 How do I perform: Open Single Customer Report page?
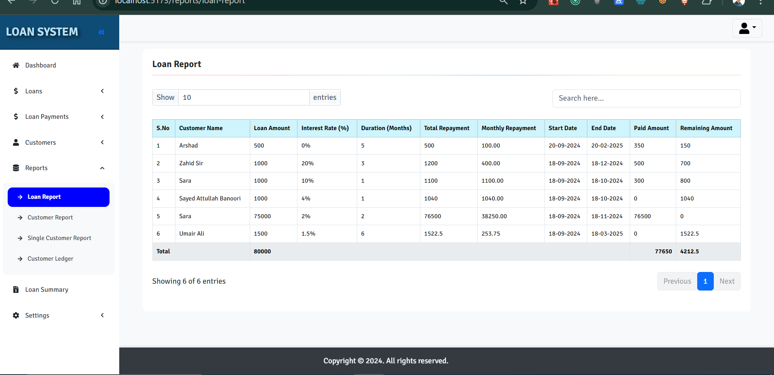pyautogui.click(x=59, y=238)
